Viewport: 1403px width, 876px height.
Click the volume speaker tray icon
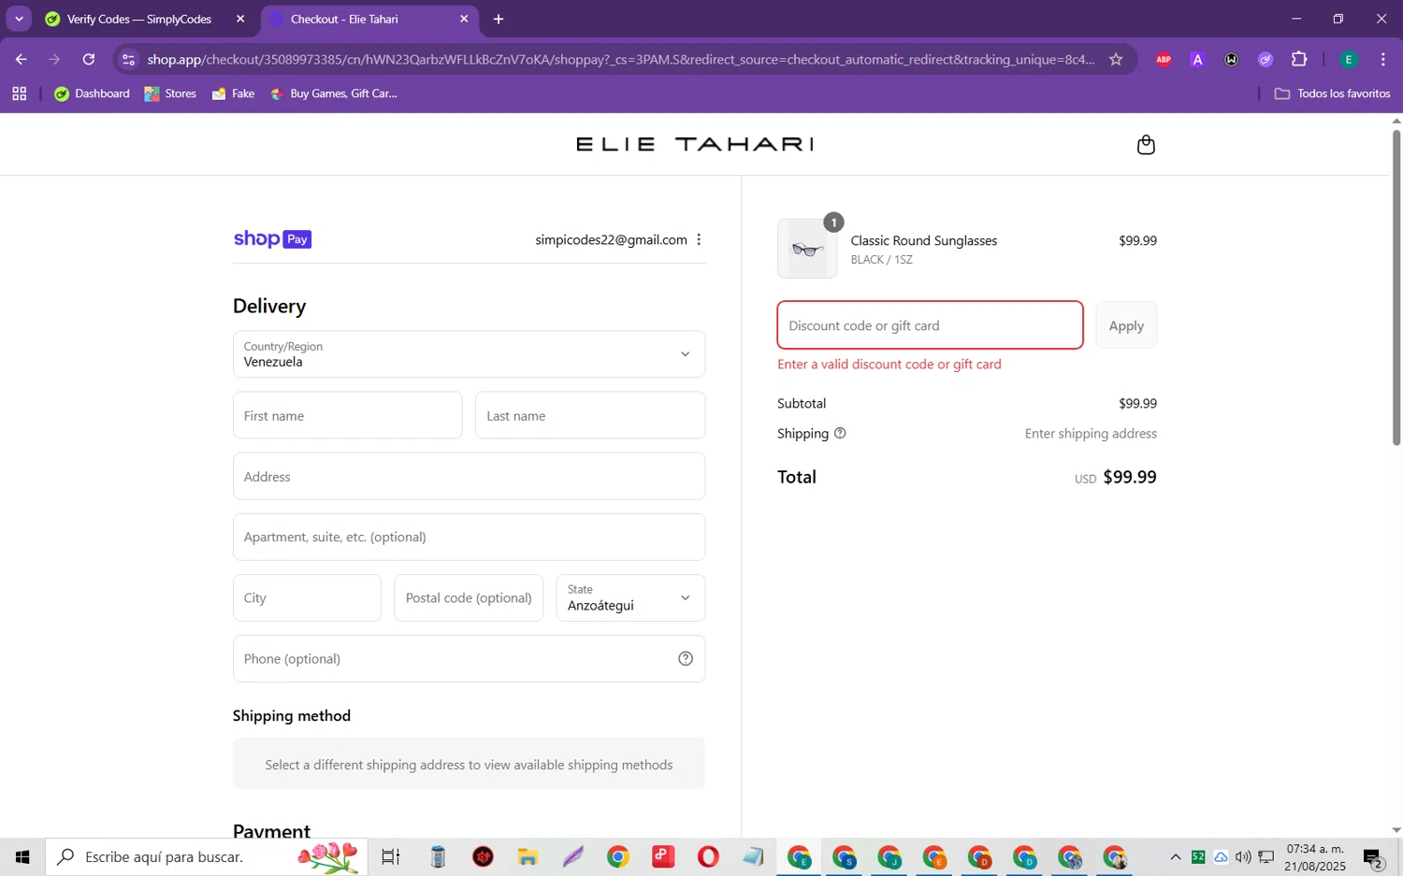[x=1243, y=856]
